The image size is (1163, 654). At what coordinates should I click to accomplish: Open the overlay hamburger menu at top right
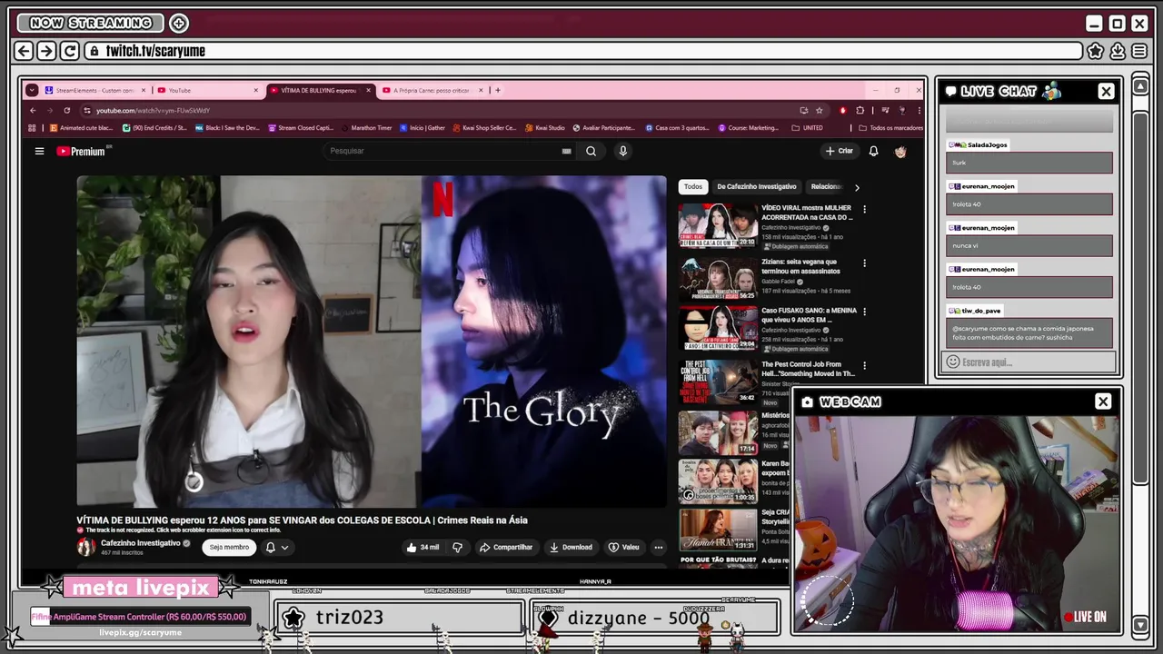[1139, 51]
